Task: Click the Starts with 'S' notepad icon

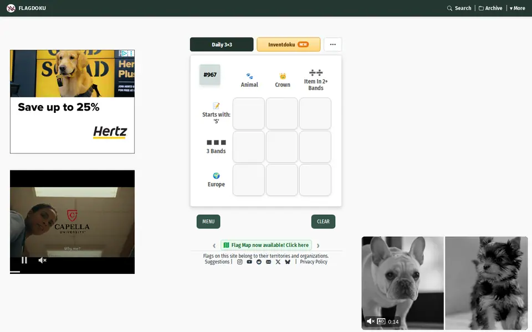Action: (x=216, y=106)
